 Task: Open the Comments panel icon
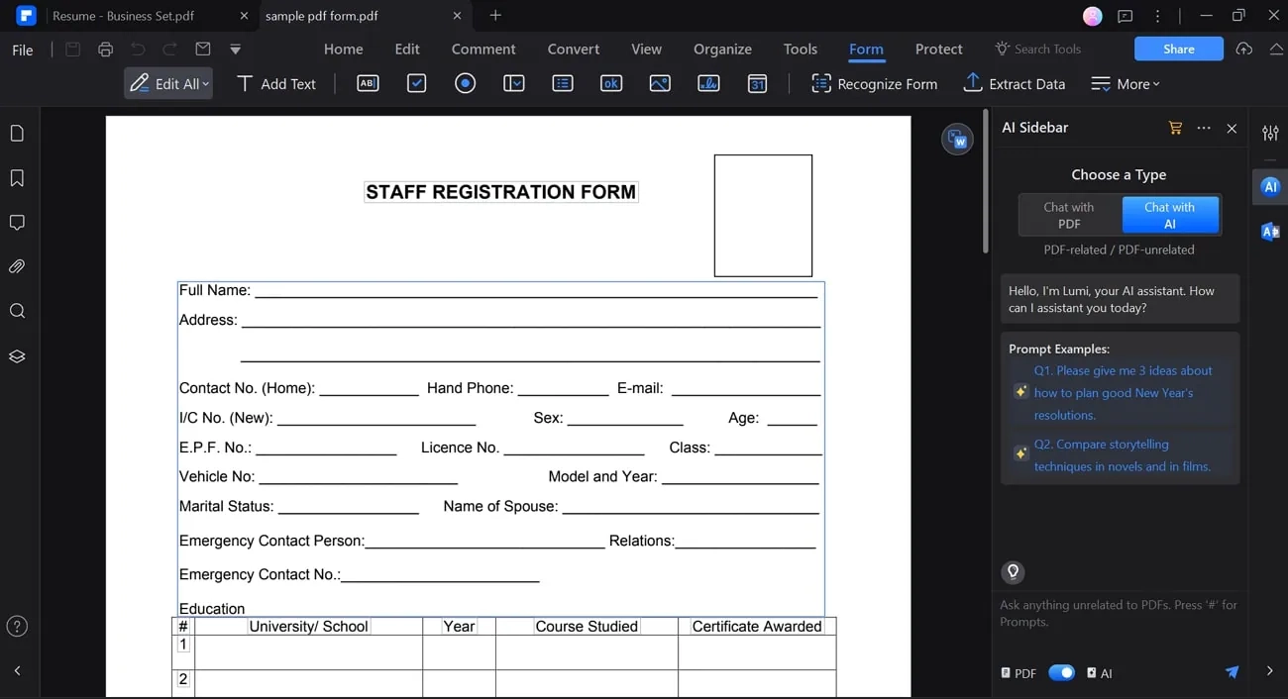click(17, 223)
